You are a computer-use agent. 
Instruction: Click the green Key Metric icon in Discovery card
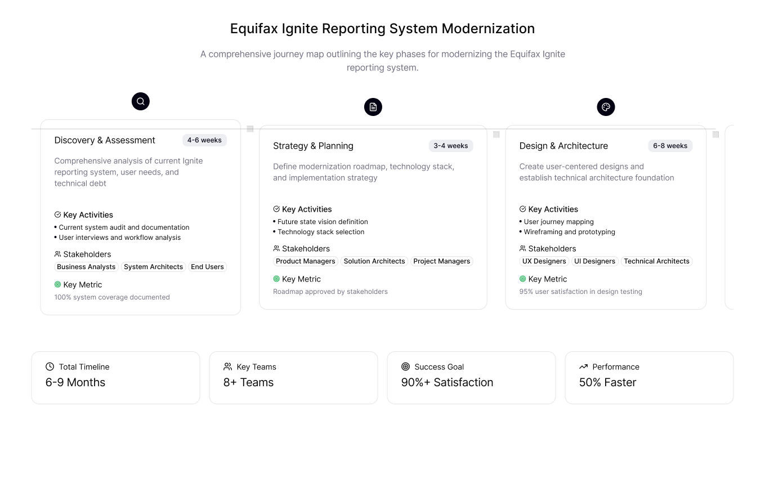[x=57, y=285]
